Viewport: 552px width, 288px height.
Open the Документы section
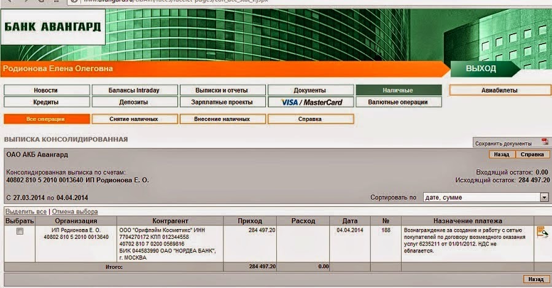pyautogui.click(x=311, y=90)
